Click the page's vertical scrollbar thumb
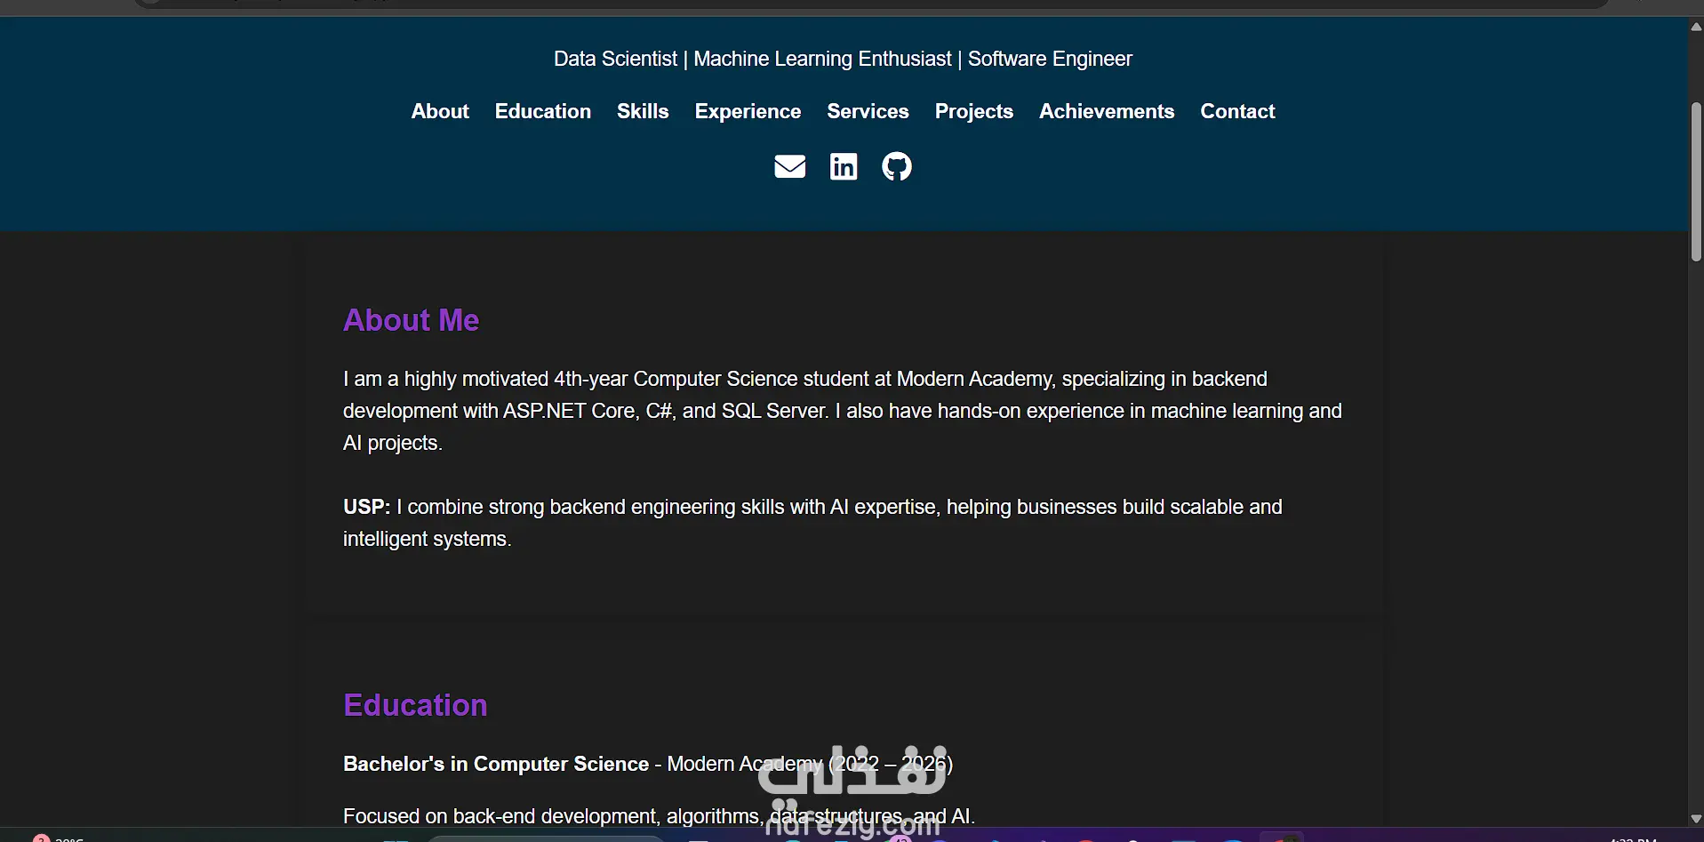 1696,181
